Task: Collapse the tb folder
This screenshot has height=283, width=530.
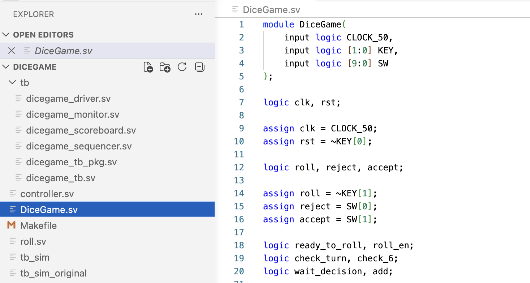Action: pos(13,83)
